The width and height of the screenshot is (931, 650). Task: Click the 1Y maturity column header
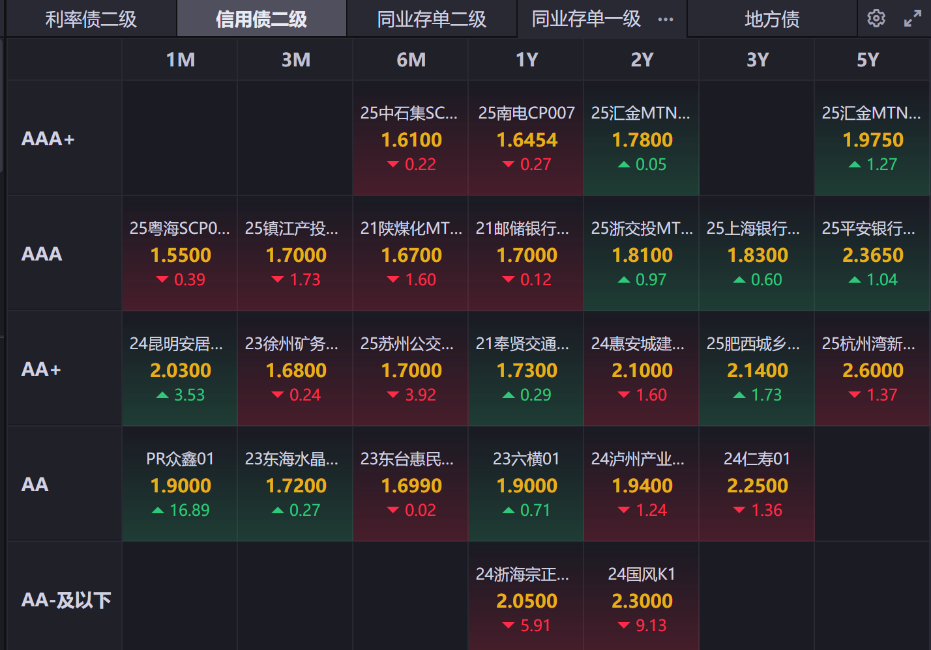(x=526, y=60)
